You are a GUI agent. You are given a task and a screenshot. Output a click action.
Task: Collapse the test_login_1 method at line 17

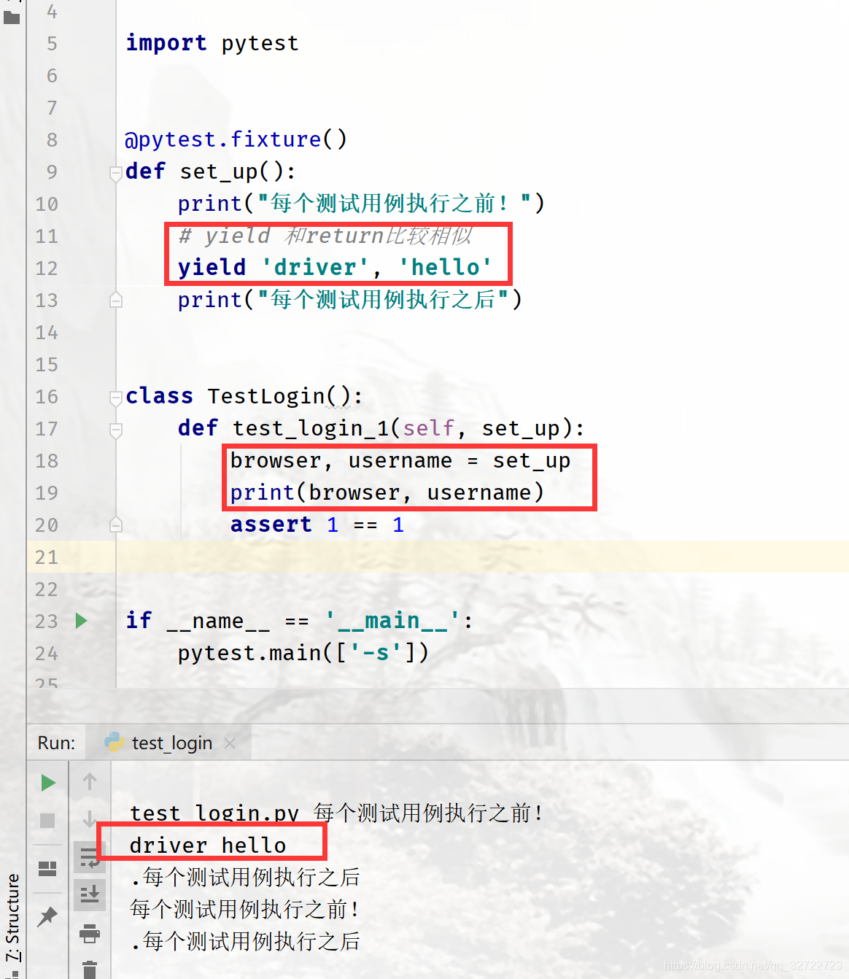[115, 430]
